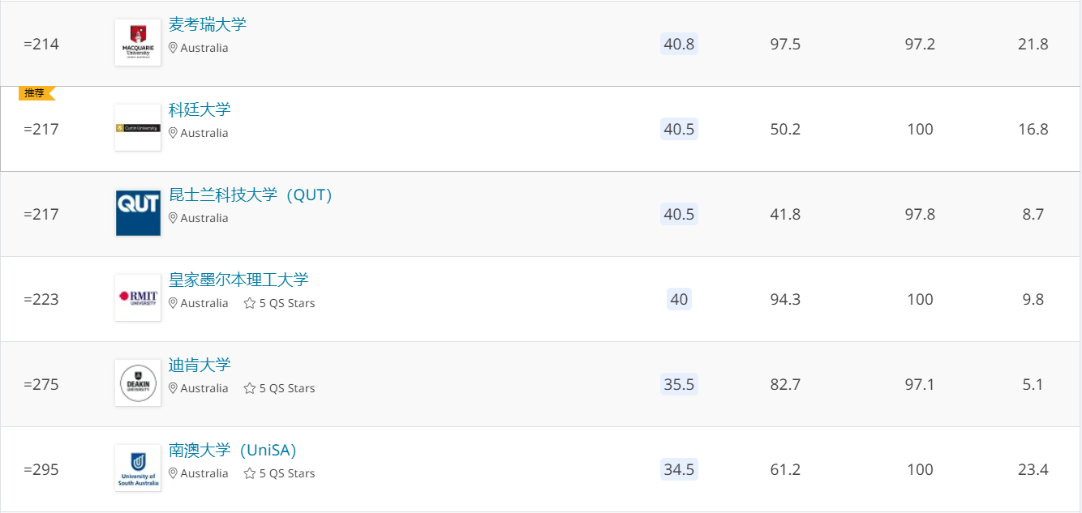Click the University of South Australia logo
The width and height of the screenshot is (1082, 513).
pyautogui.click(x=138, y=468)
